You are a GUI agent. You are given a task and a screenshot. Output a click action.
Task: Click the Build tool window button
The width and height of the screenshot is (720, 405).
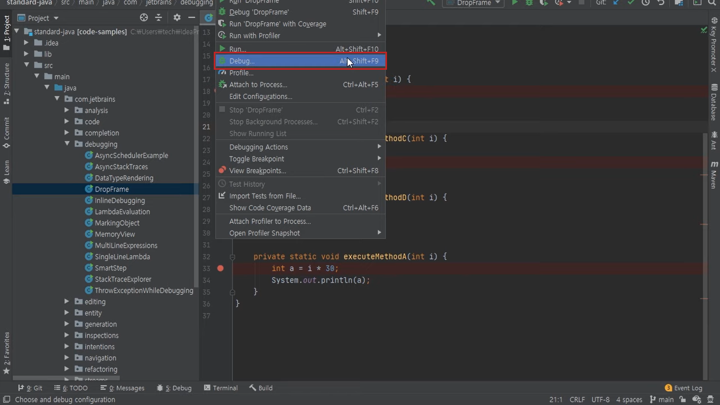(x=261, y=388)
